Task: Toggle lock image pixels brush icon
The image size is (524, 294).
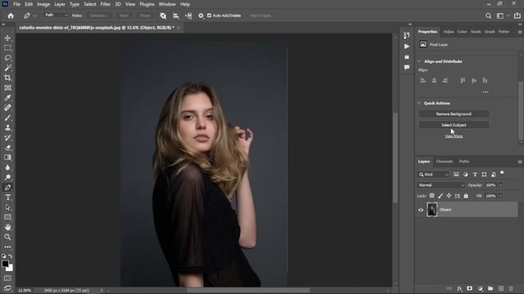Action: pos(440,196)
